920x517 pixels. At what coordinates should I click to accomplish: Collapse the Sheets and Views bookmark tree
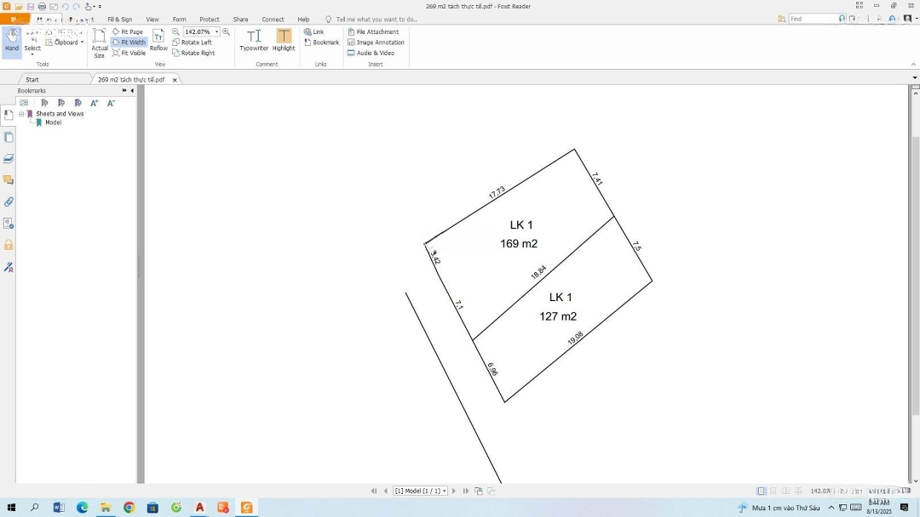[x=21, y=114]
